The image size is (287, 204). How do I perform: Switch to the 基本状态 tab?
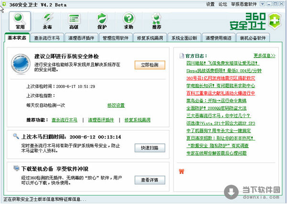click(17, 38)
